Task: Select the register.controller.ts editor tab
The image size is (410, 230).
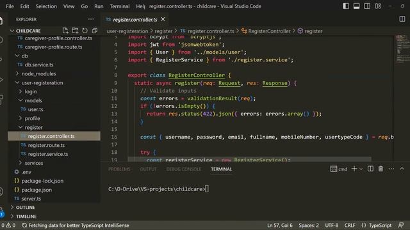Action: click(x=135, y=20)
